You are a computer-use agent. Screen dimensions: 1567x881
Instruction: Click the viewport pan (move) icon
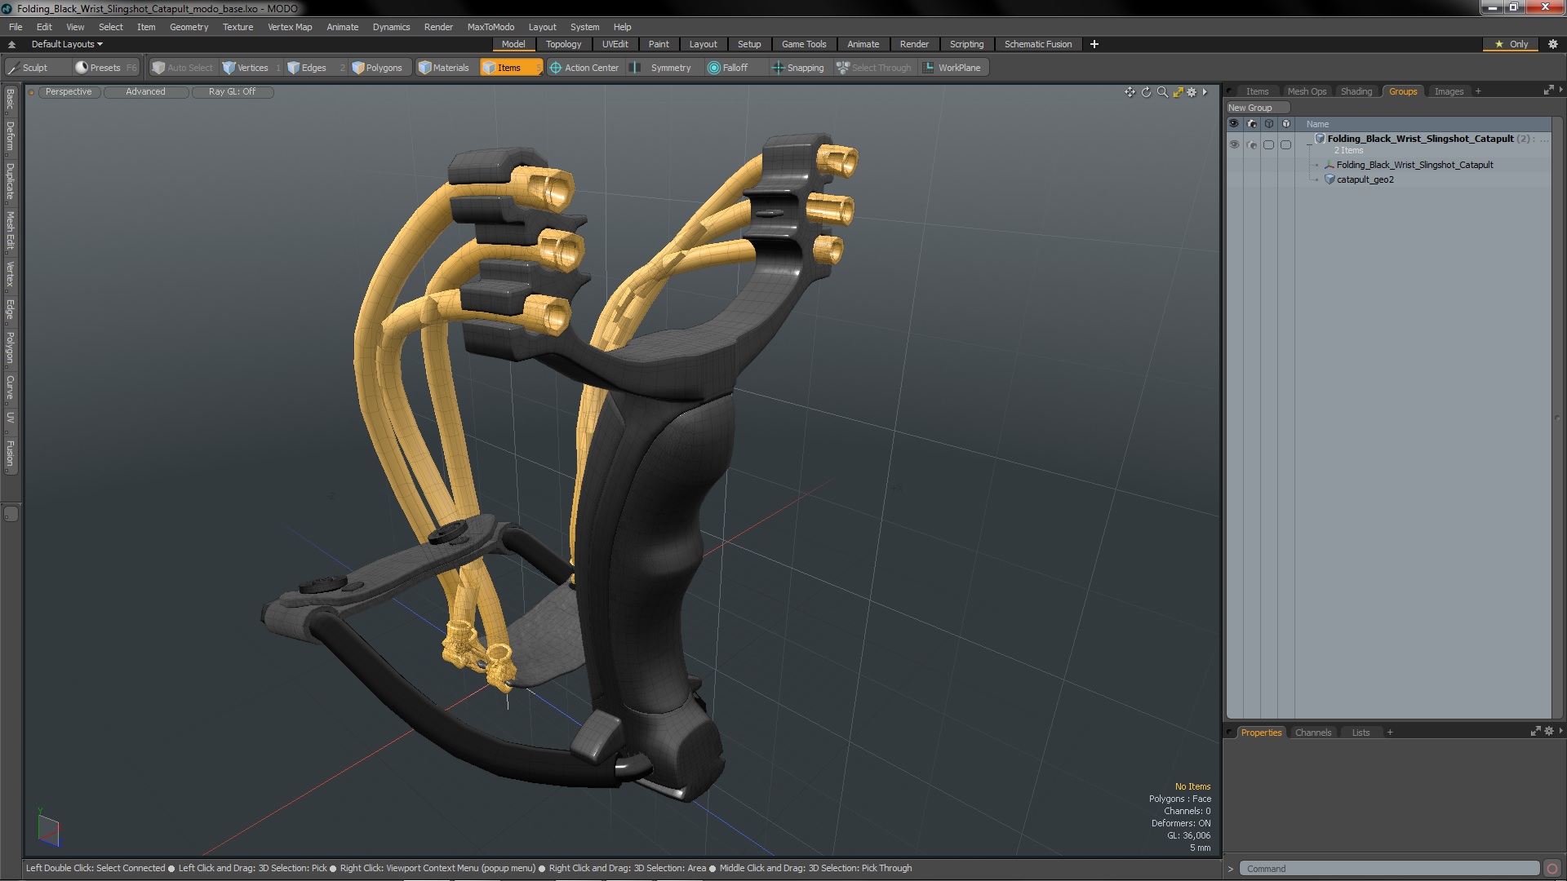(1130, 92)
